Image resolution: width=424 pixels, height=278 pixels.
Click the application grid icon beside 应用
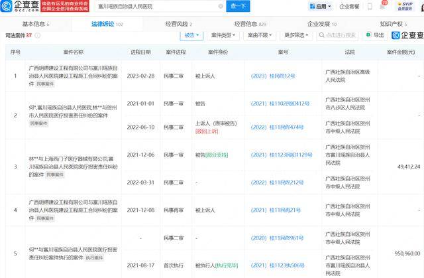312,6
